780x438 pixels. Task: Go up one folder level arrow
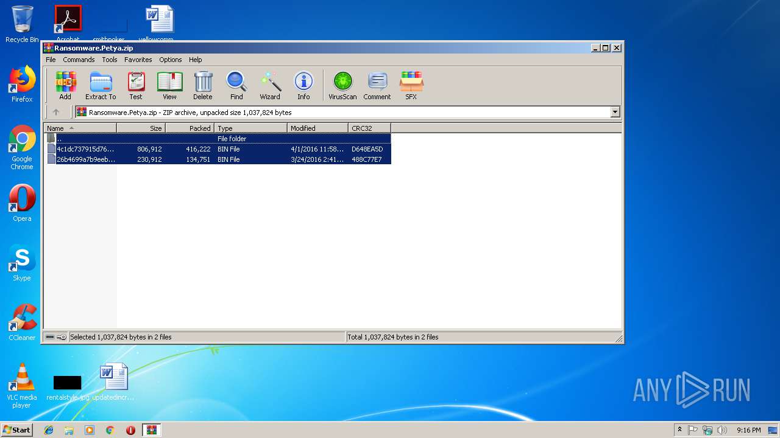[56, 112]
